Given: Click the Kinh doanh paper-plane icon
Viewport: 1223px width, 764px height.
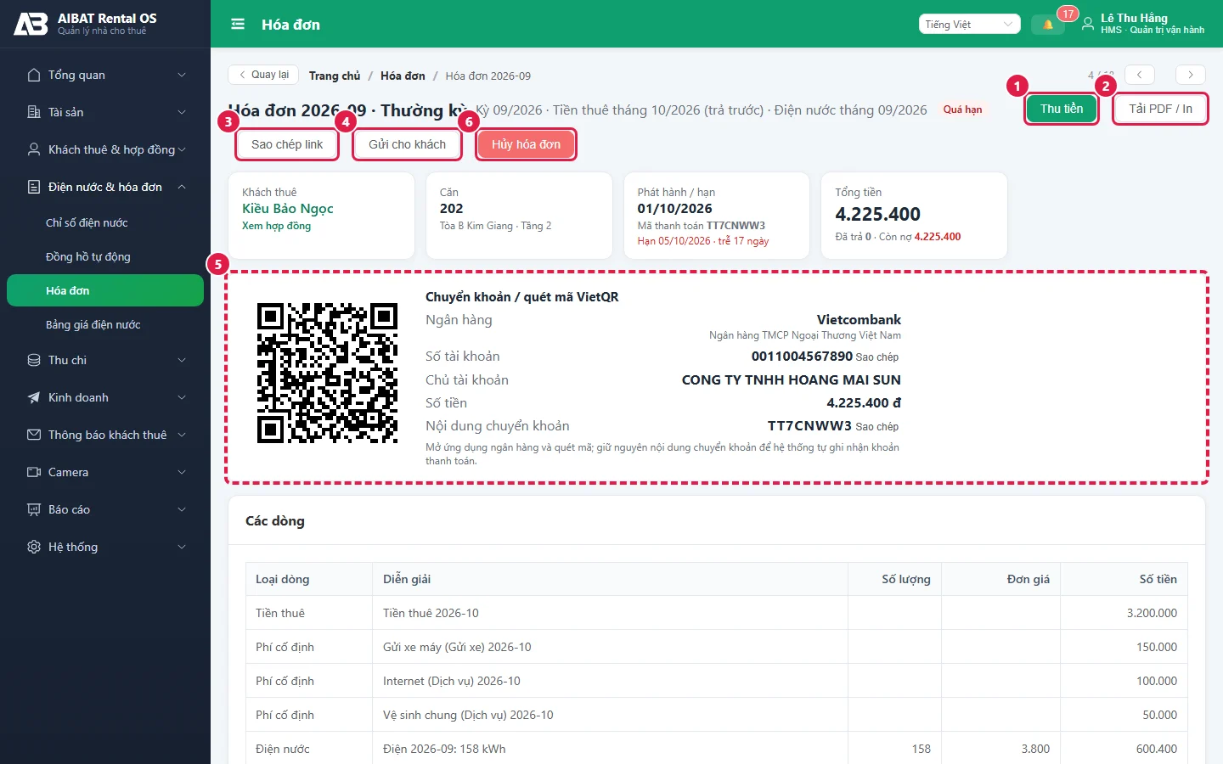Looking at the screenshot, I should coord(34,397).
